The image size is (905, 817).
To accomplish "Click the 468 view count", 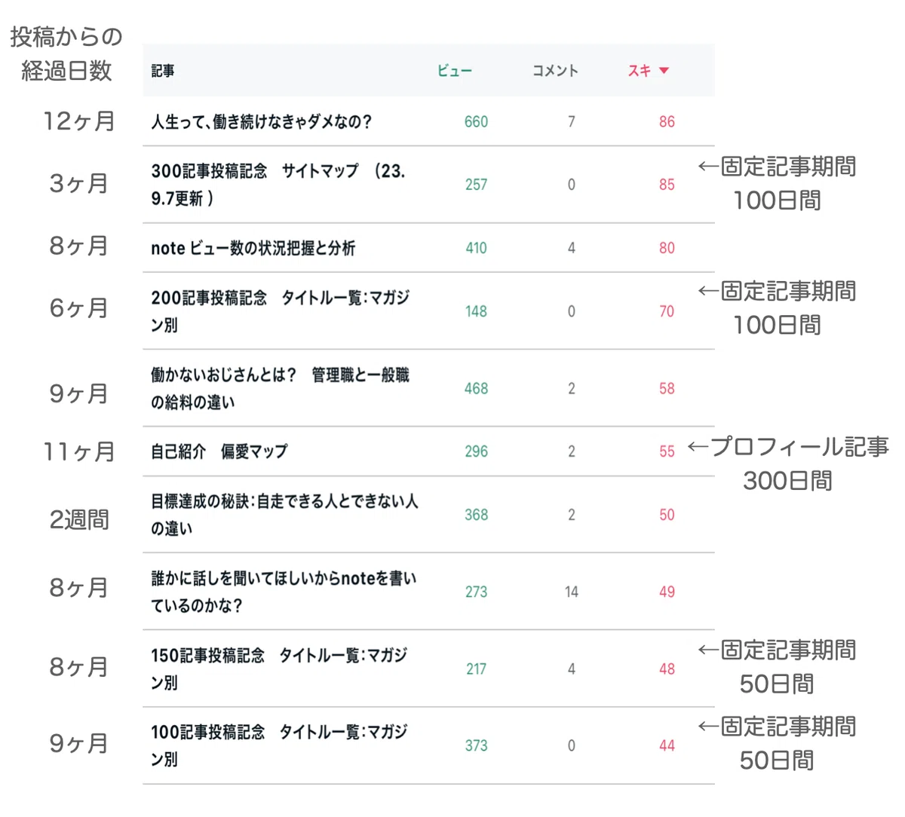I will pos(476,389).
